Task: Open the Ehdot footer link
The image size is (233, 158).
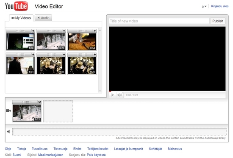Action: [x=77, y=149]
